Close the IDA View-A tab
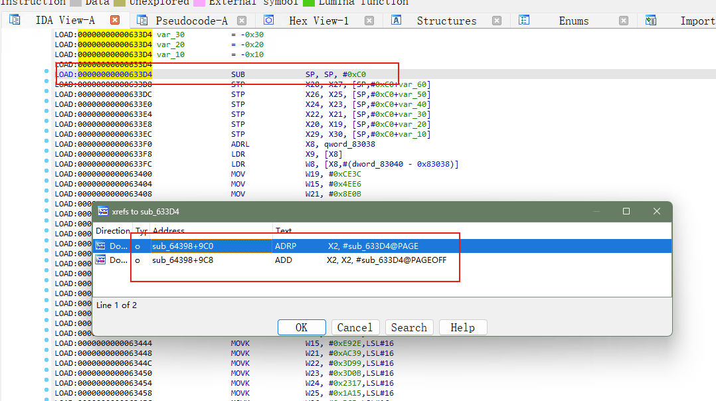Image resolution: width=716 pixels, height=401 pixels. coord(115,20)
